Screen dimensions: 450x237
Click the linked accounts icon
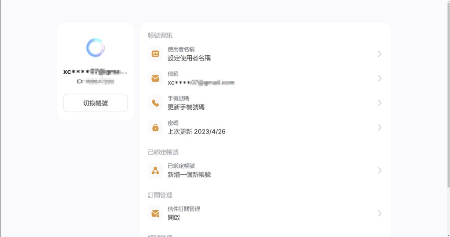click(155, 171)
